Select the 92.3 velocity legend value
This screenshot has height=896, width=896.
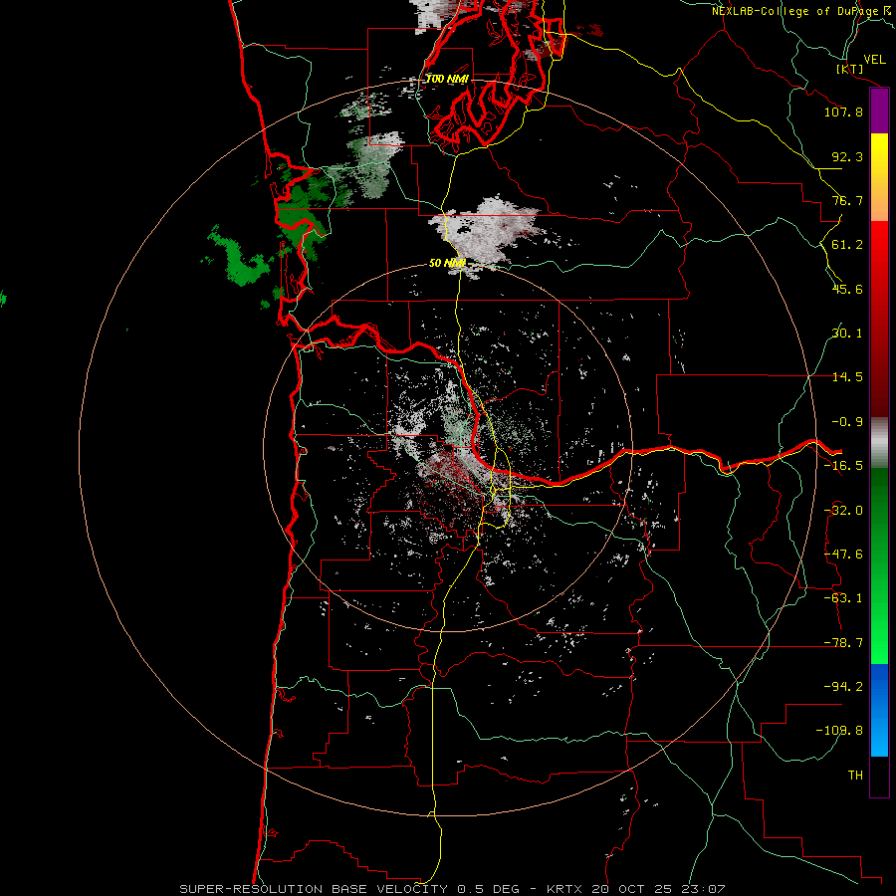(x=847, y=156)
